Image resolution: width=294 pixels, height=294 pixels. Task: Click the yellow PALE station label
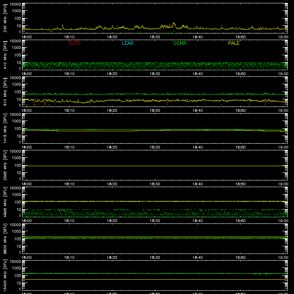(x=234, y=43)
